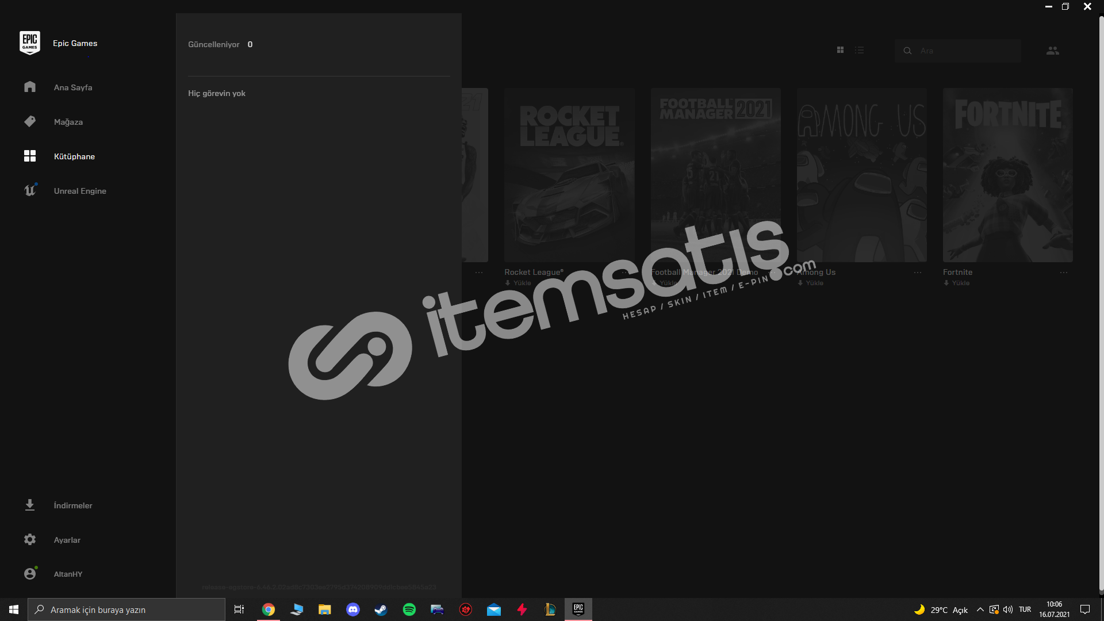Click the Among Us title text

coord(816,272)
